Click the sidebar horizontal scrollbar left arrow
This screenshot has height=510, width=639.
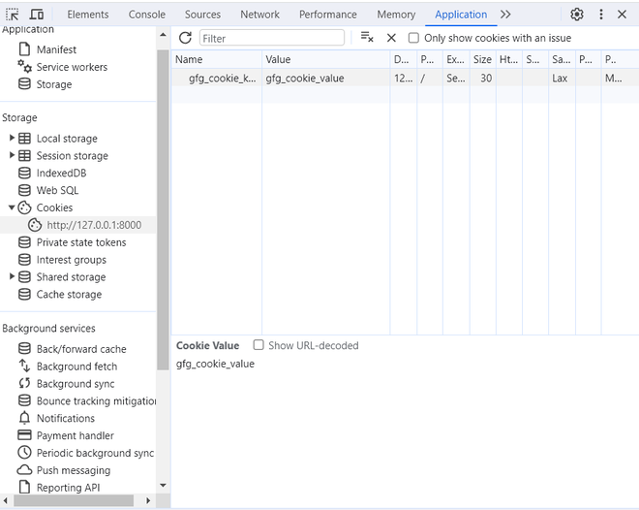5,500
